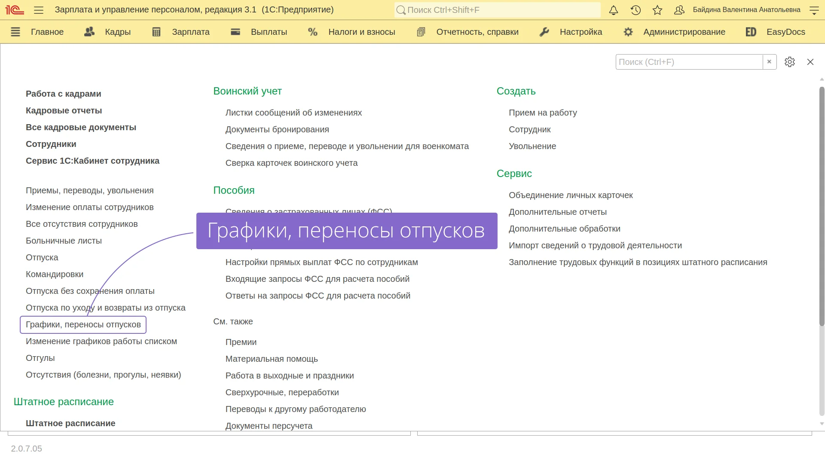Open Больничные листы link
The width and height of the screenshot is (825, 464).
pos(64,241)
